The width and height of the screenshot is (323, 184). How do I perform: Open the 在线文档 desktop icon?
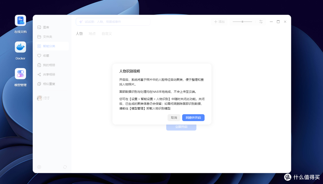(x=20, y=21)
